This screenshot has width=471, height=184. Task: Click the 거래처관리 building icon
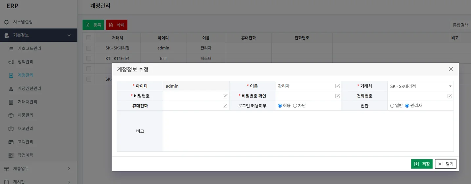(11, 102)
